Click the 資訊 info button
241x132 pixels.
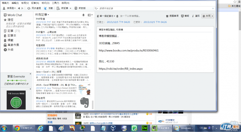click(196, 16)
